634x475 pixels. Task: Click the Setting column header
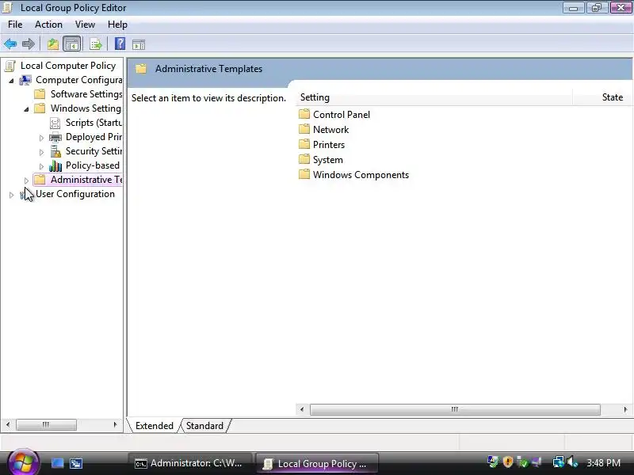434,97
